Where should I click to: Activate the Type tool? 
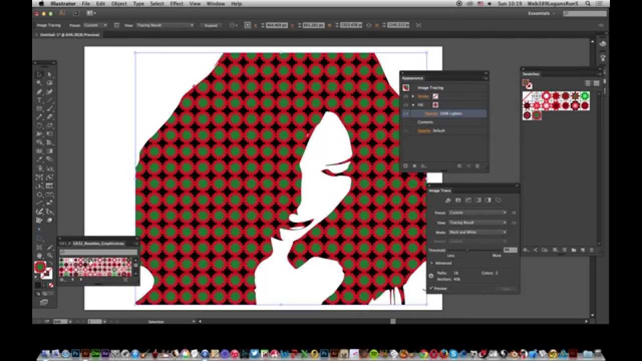coord(40,100)
